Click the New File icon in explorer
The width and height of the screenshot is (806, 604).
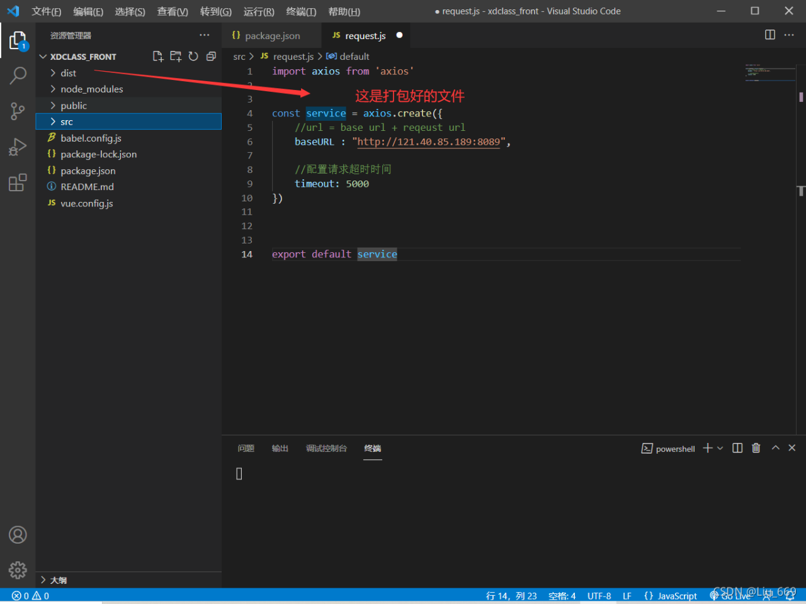click(158, 57)
